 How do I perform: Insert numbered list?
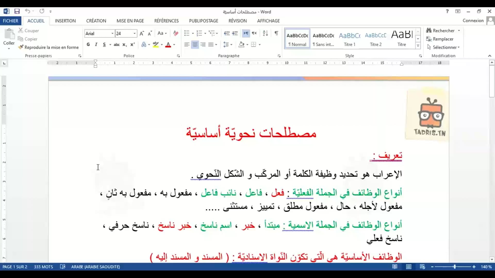click(x=199, y=33)
